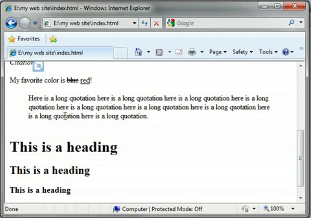Click the Done status text
Image resolution: width=311 pixels, height=218 pixels.
coord(11,209)
